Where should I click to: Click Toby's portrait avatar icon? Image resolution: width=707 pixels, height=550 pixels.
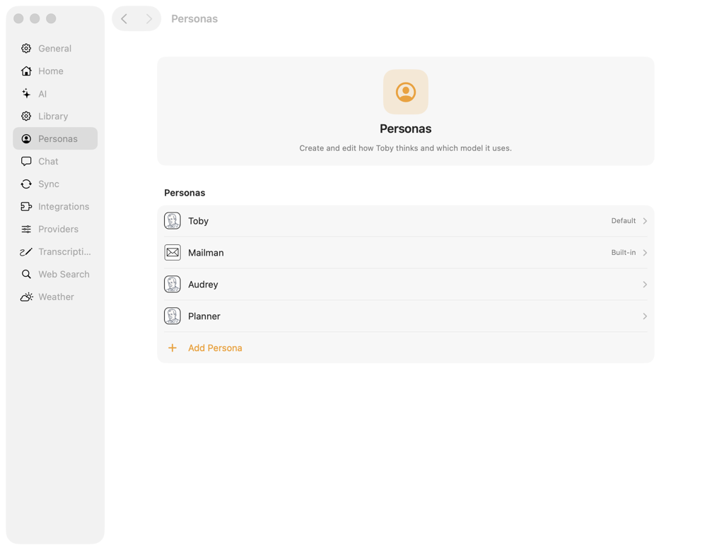[x=173, y=221]
